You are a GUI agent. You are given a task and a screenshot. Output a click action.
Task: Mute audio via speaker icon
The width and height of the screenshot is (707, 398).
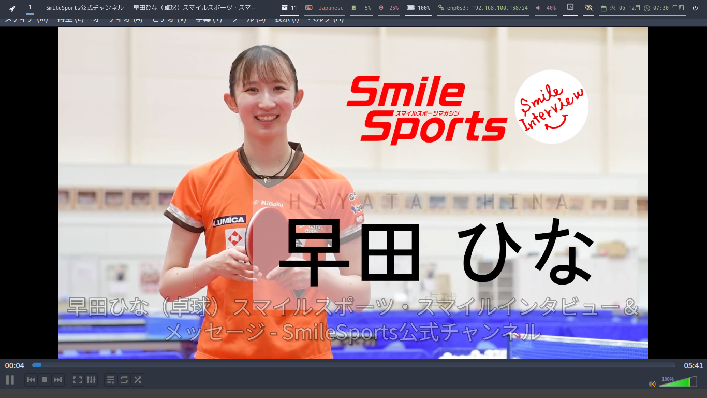pyautogui.click(x=652, y=384)
